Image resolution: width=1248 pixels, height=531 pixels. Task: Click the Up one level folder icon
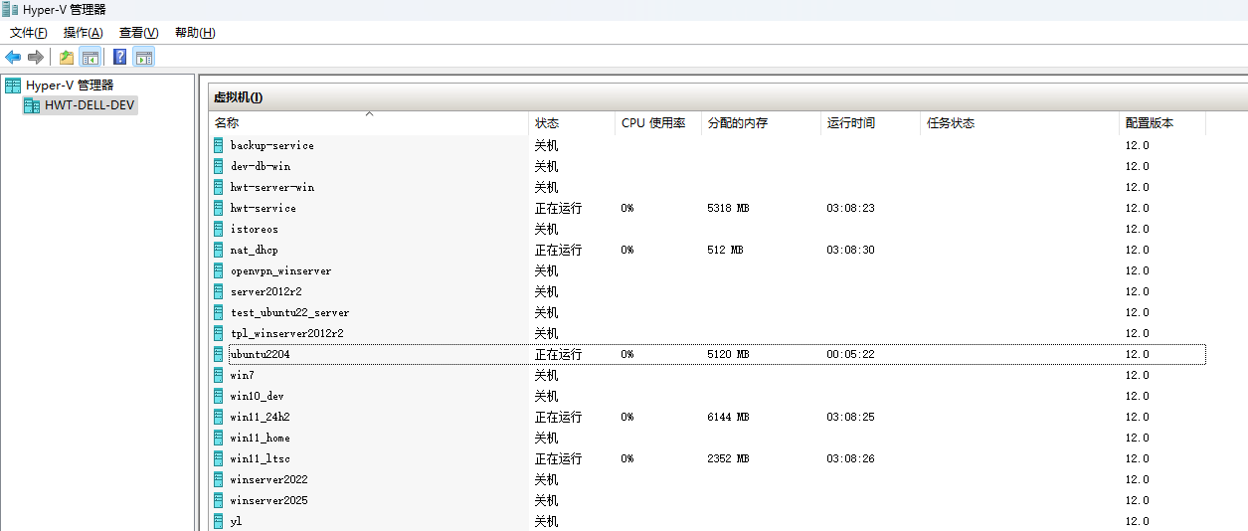pos(67,58)
